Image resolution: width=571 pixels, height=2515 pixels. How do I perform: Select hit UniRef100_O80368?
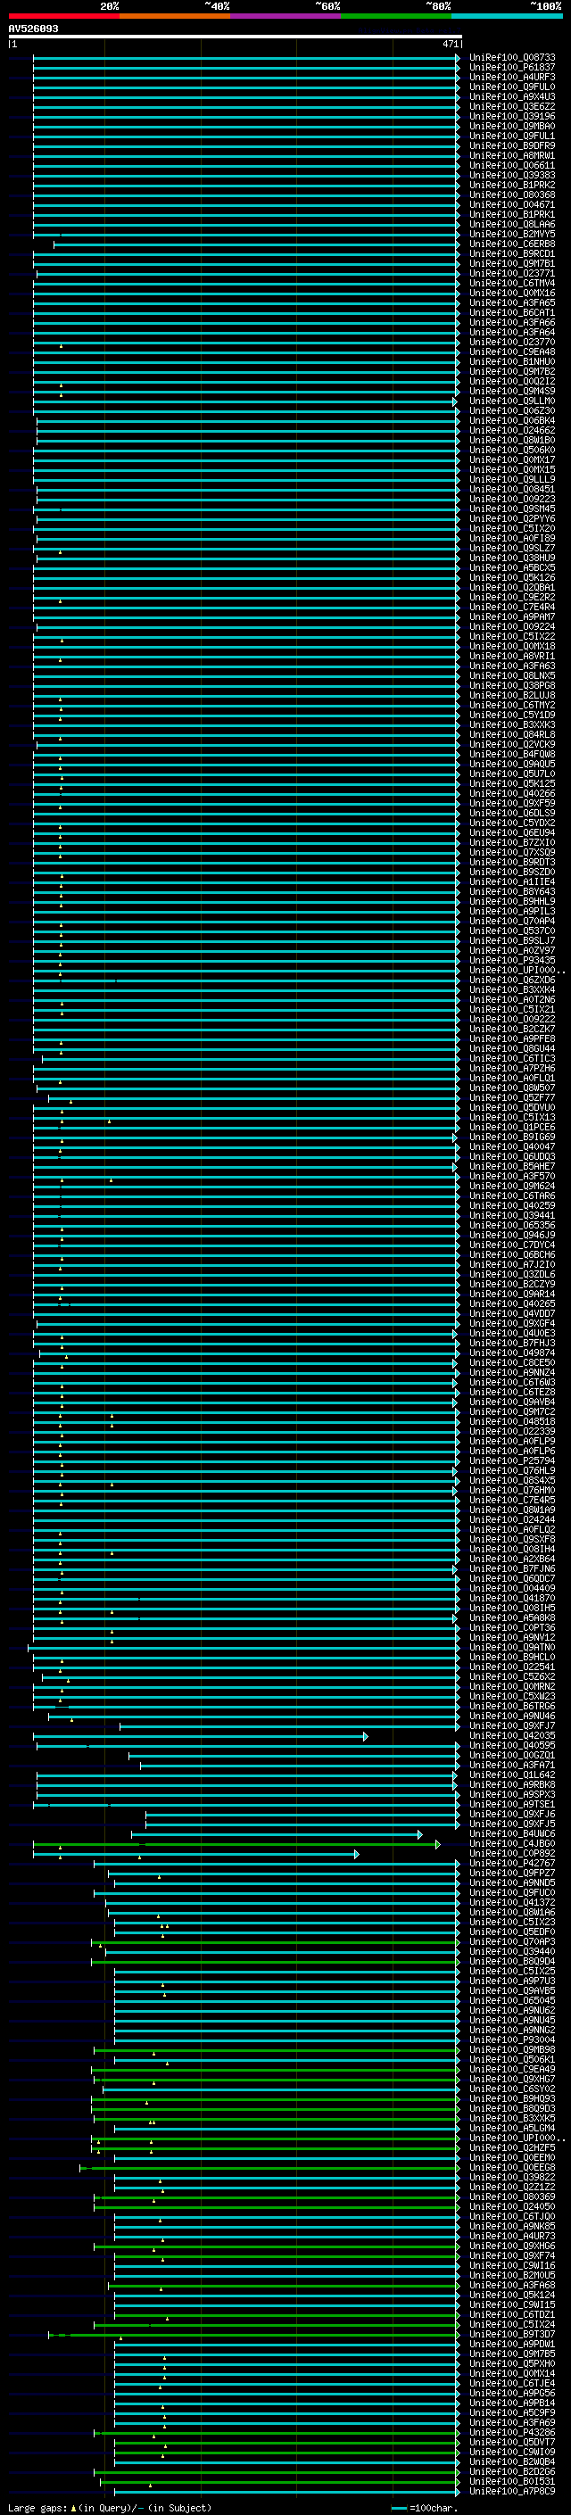click(x=511, y=195)
